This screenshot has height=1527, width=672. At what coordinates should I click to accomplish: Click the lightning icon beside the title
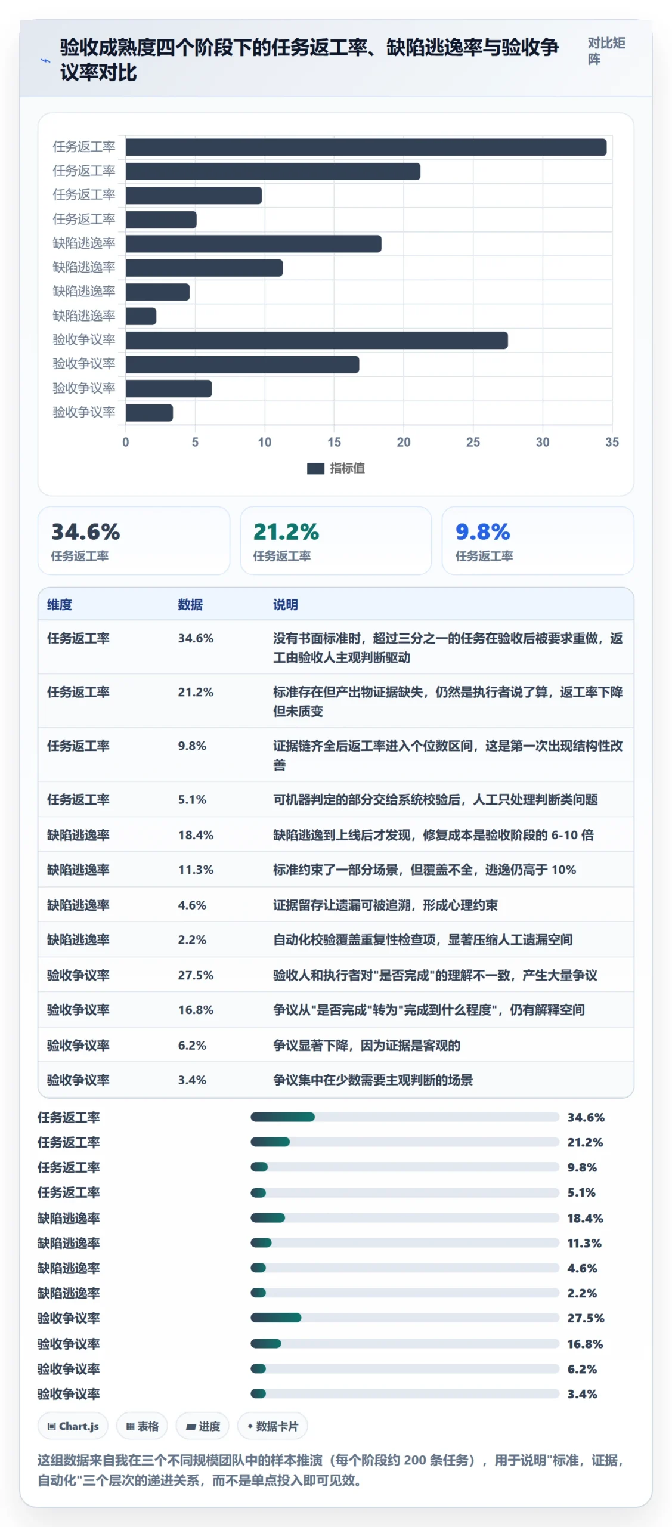pos(45,60)
